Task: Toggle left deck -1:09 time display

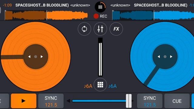Action: point(7,5)
